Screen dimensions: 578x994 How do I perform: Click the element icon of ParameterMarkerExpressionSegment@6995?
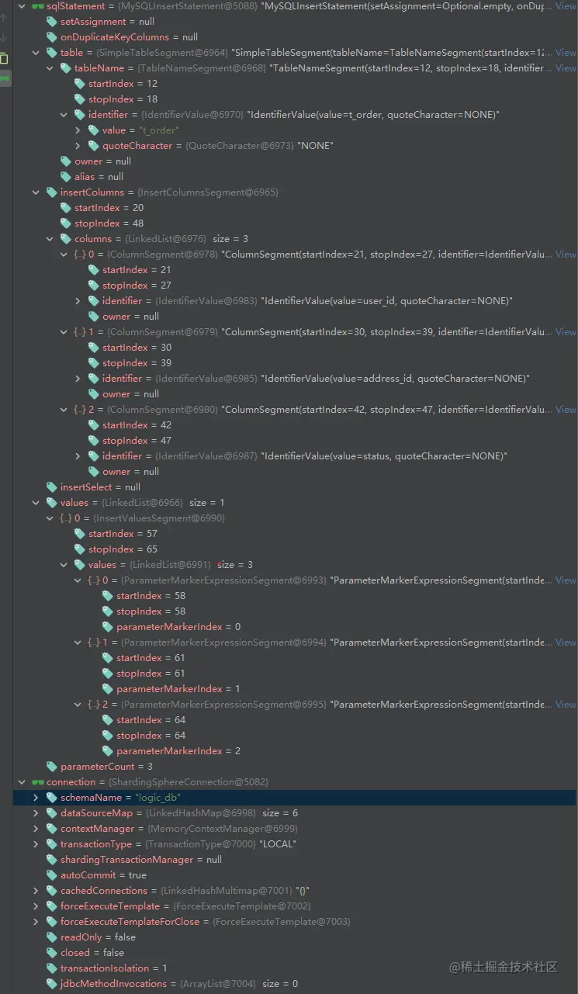click(x=94, y=705)
